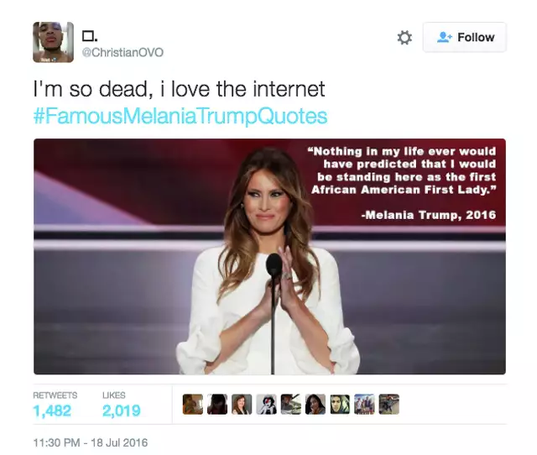
Task: Open the sixth liker avatar
Action: point(315,405)
